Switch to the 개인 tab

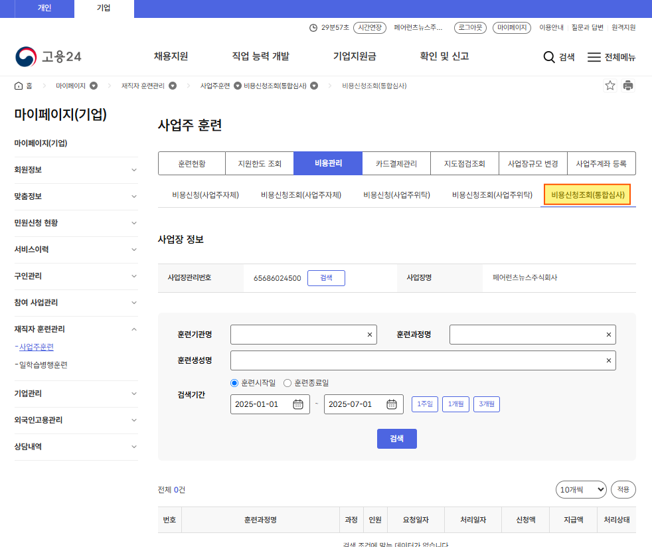[x=44, y=9]
